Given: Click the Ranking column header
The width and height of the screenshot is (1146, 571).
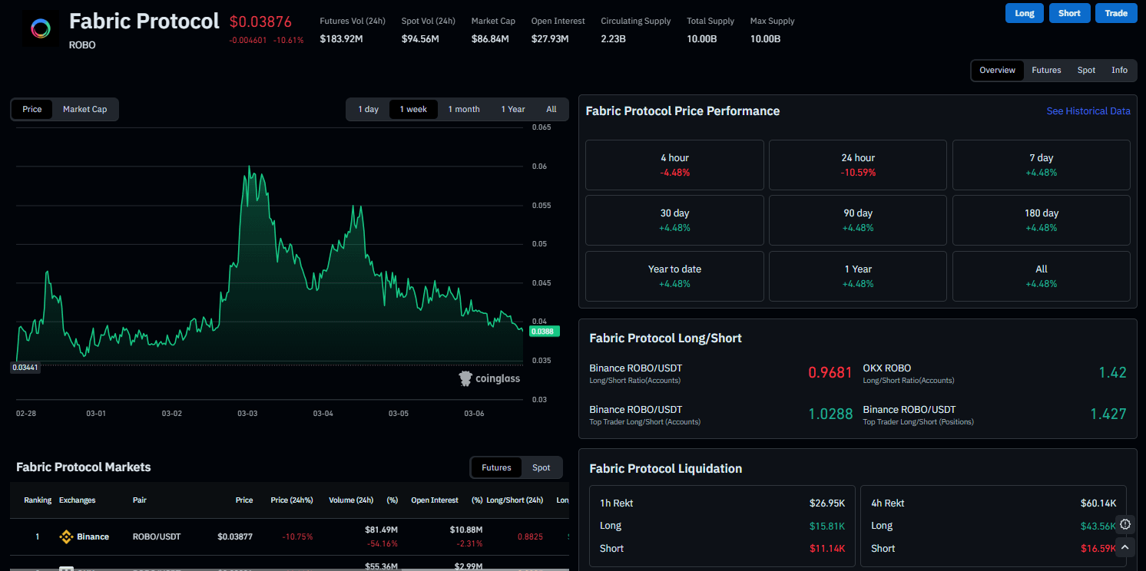Looking at the screenshot, I should click(x=38, y=500).
